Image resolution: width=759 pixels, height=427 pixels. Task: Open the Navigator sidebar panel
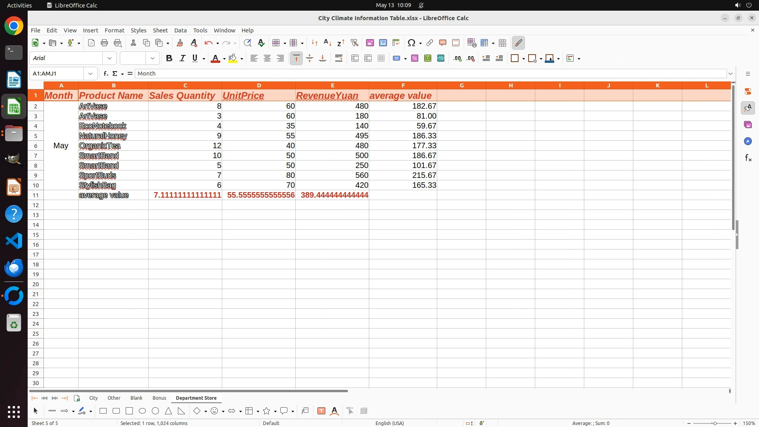[748, 141]
